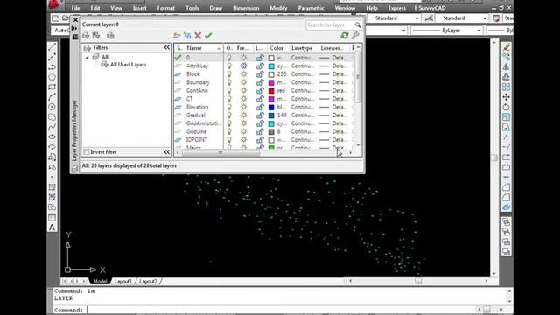The image size is (560, 315).
Task: Click the Layer Properties Manager auto-hide icon
Action: click(x=75, y=28)
